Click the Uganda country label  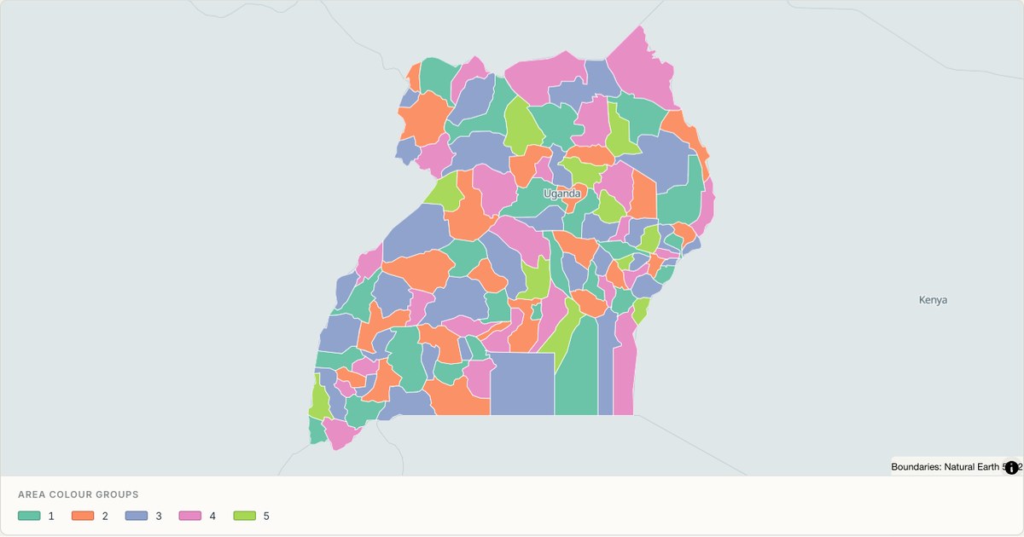pos(562,193)
